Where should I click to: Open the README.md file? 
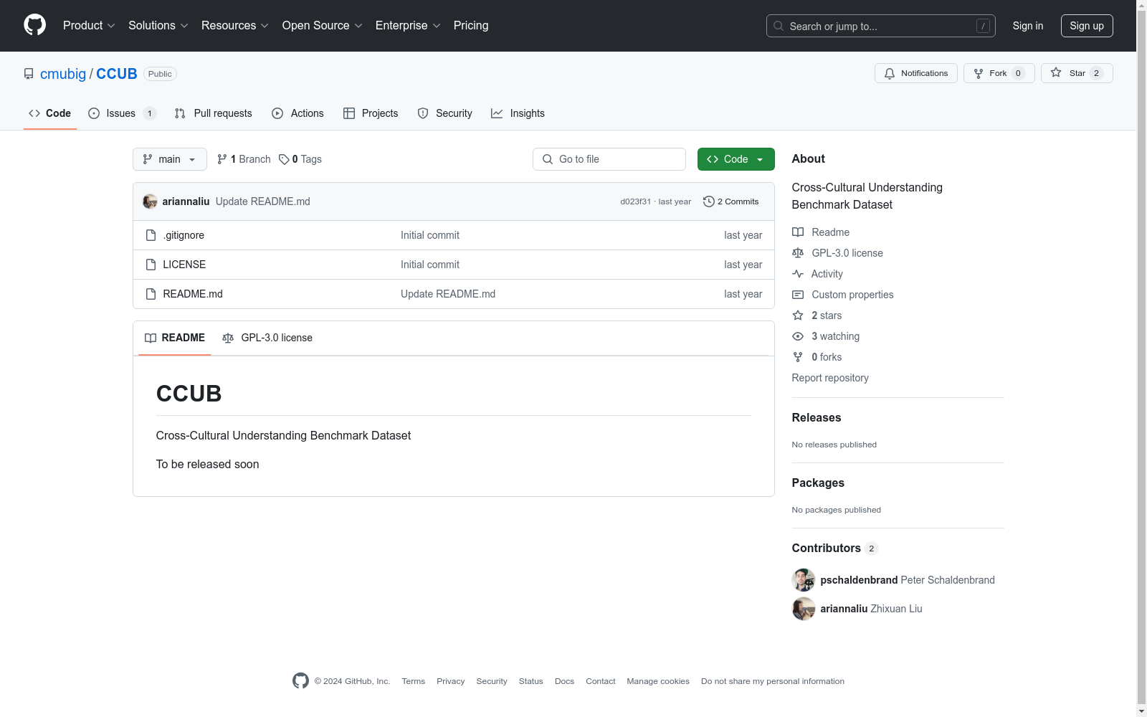click(193, 294)
